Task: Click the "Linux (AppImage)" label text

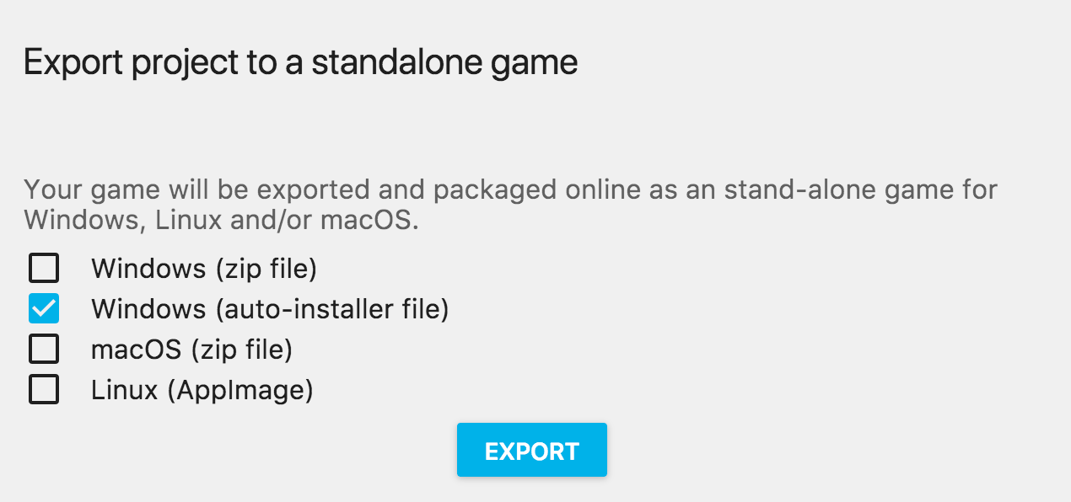Action: [x=202, y=390]
